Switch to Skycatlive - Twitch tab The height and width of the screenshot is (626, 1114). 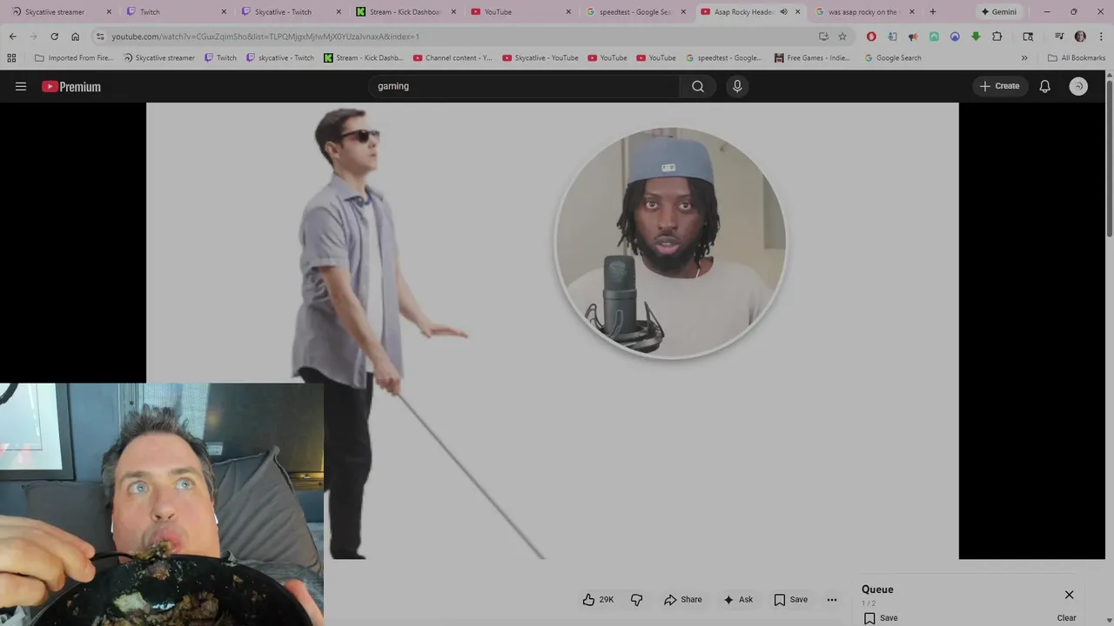(x=291, y=12)
